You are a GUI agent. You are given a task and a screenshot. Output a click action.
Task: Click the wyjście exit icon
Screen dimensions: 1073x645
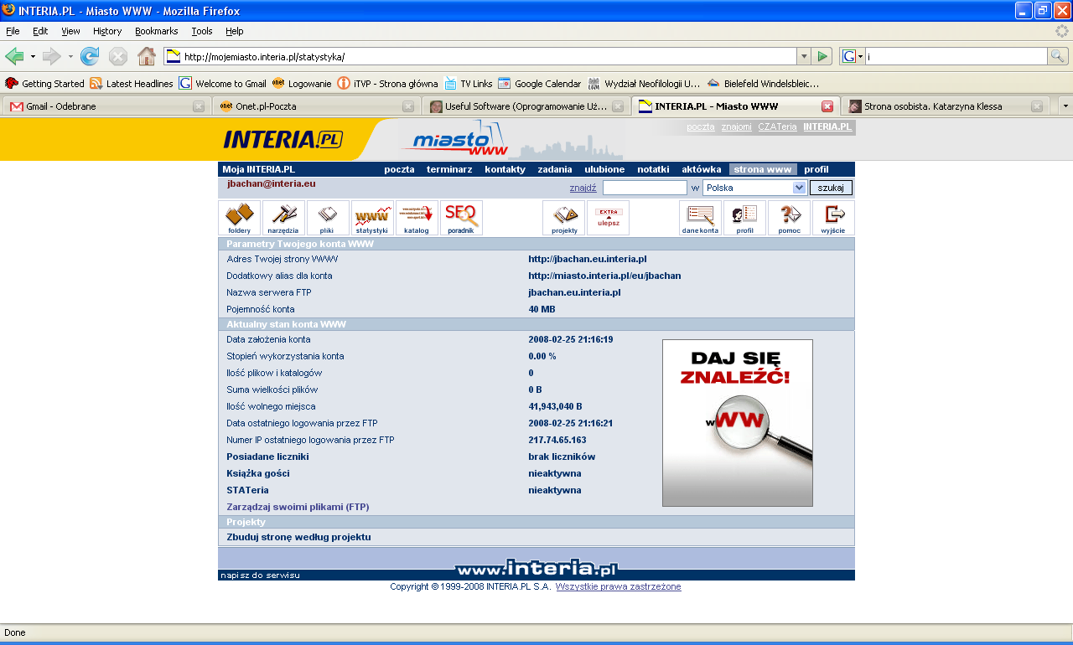tap(833, 218)
